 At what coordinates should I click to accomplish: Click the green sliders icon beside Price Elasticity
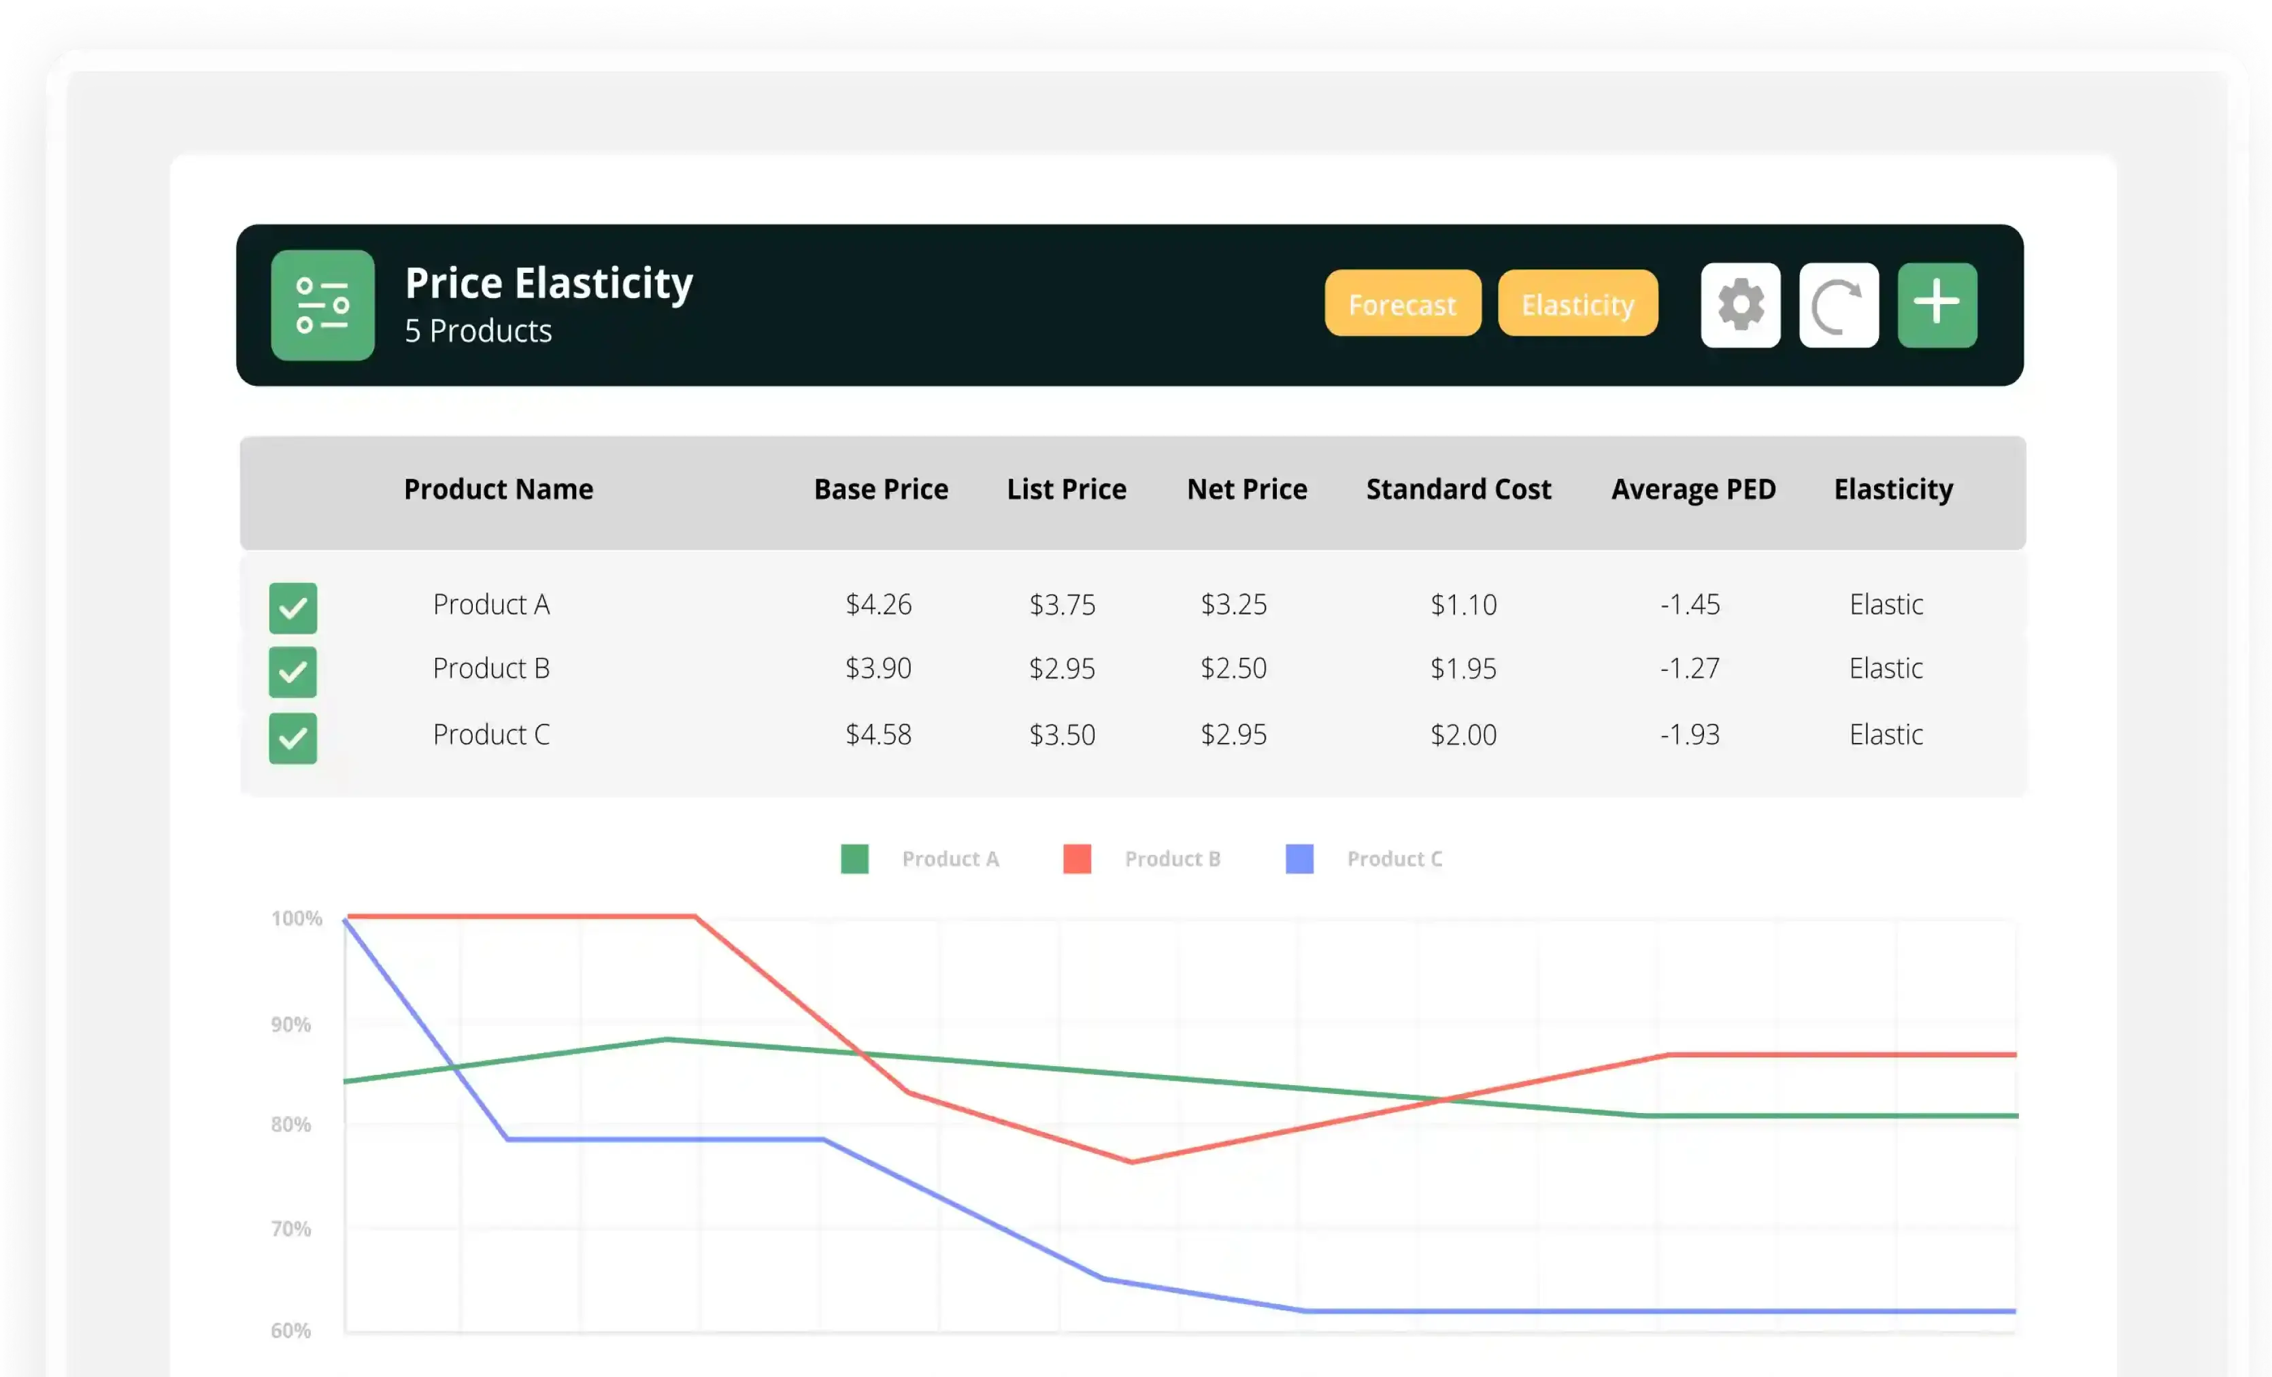(322, 305)
